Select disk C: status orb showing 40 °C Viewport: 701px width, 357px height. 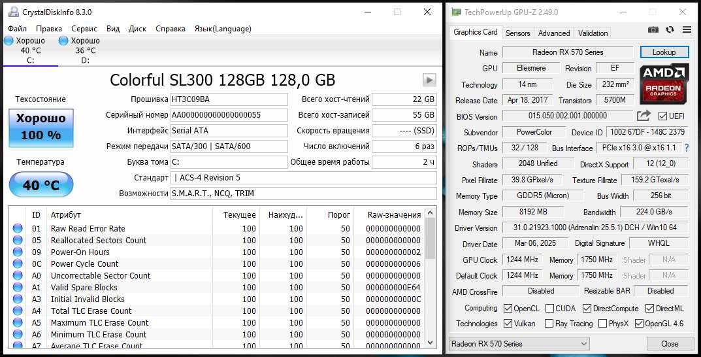pos(9,41)
